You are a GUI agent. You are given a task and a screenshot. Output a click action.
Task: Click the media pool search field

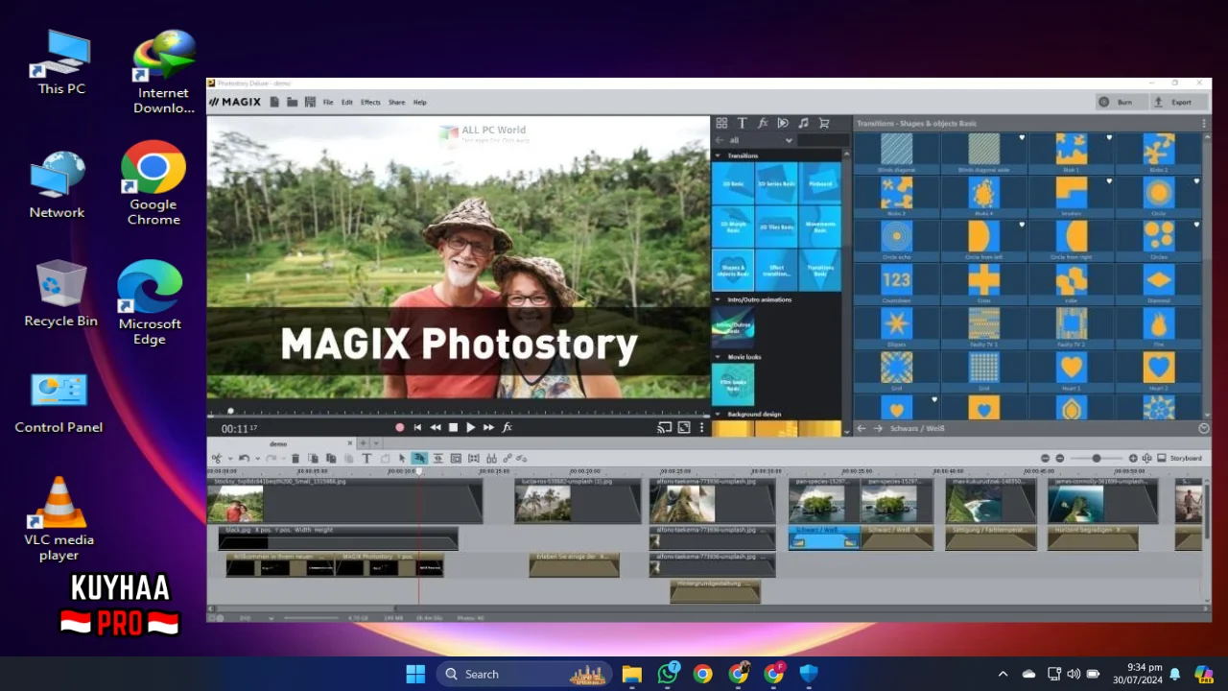tap(823, 140)
